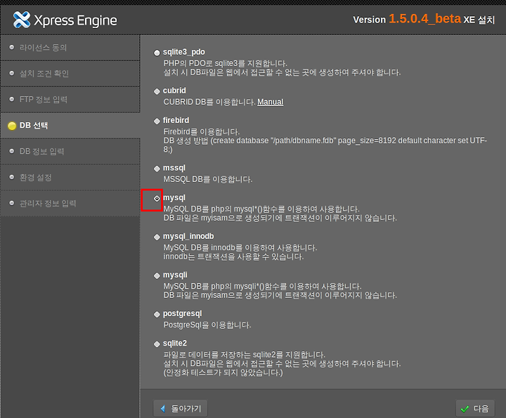Click the 'CUBRID DB를 이용합니다.' description

[x=209, y=102]
